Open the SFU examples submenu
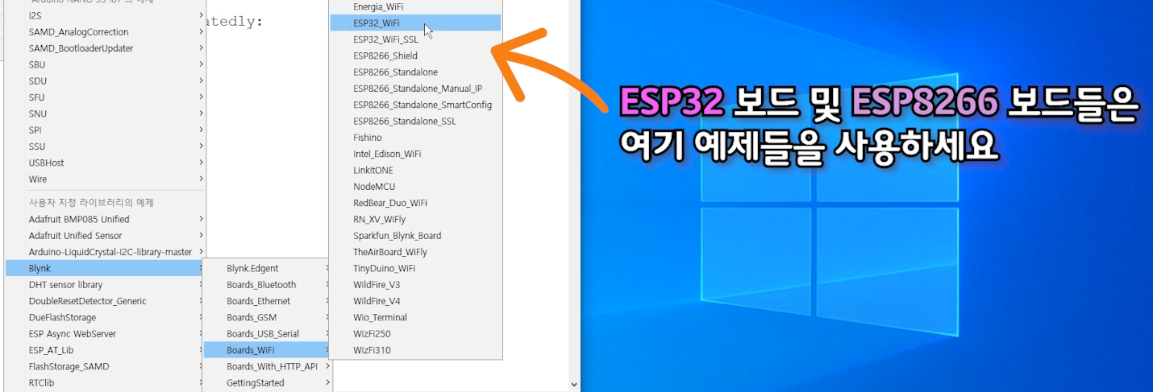 (x=106, y=97)
